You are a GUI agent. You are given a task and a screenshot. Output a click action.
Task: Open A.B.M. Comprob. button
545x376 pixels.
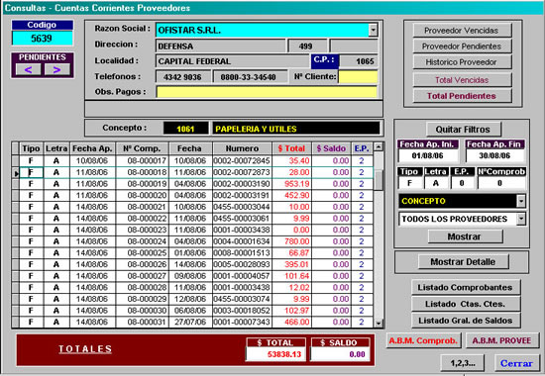pos(423,340)
